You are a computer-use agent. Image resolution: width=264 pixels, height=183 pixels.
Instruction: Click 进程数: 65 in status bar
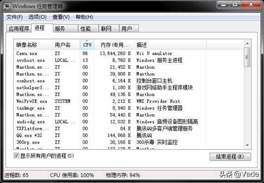[16, 175]
